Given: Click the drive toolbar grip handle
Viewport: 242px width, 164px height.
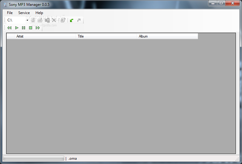Looking at the screenshot, I should (x=5, y=20).
